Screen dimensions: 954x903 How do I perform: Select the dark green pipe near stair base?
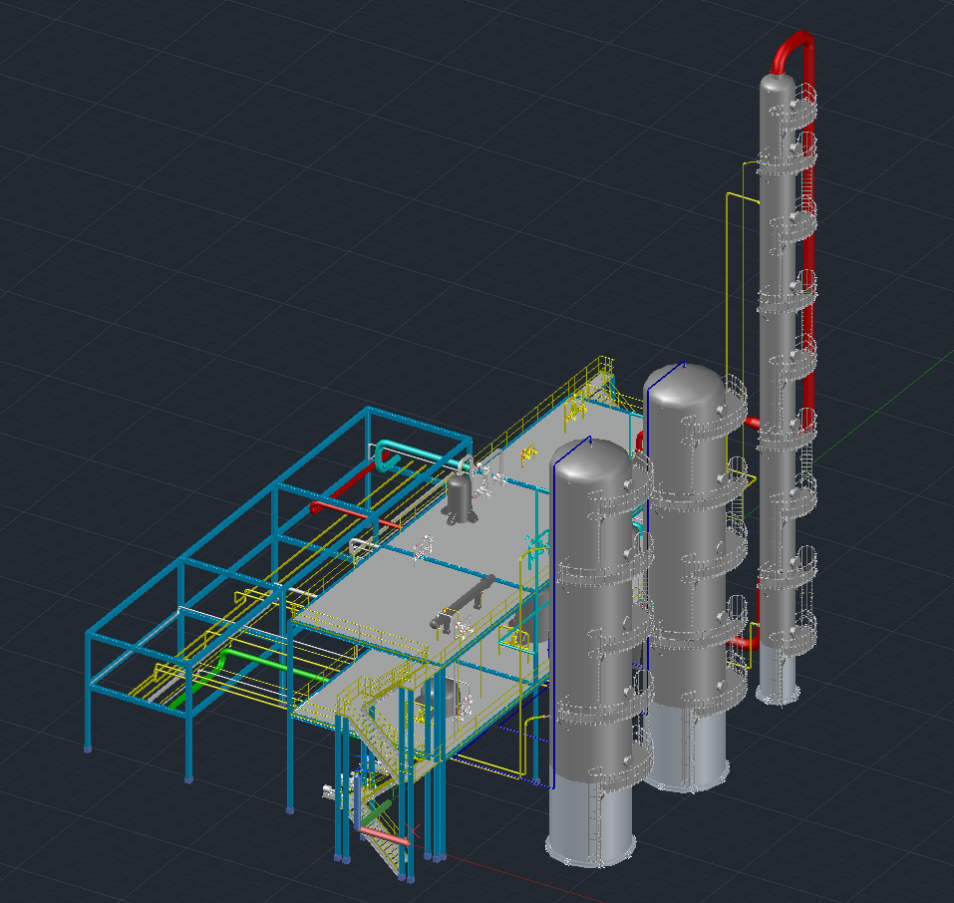coord(377,813)
